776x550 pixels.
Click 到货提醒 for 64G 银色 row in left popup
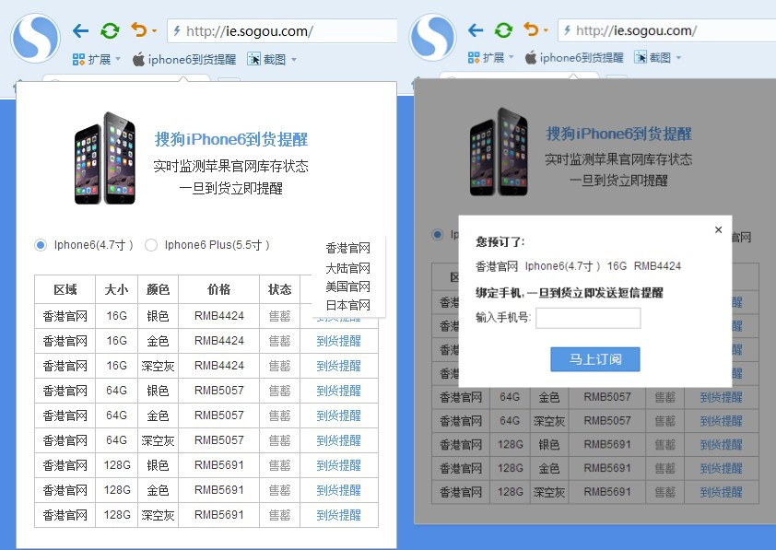tap(338, 391)
